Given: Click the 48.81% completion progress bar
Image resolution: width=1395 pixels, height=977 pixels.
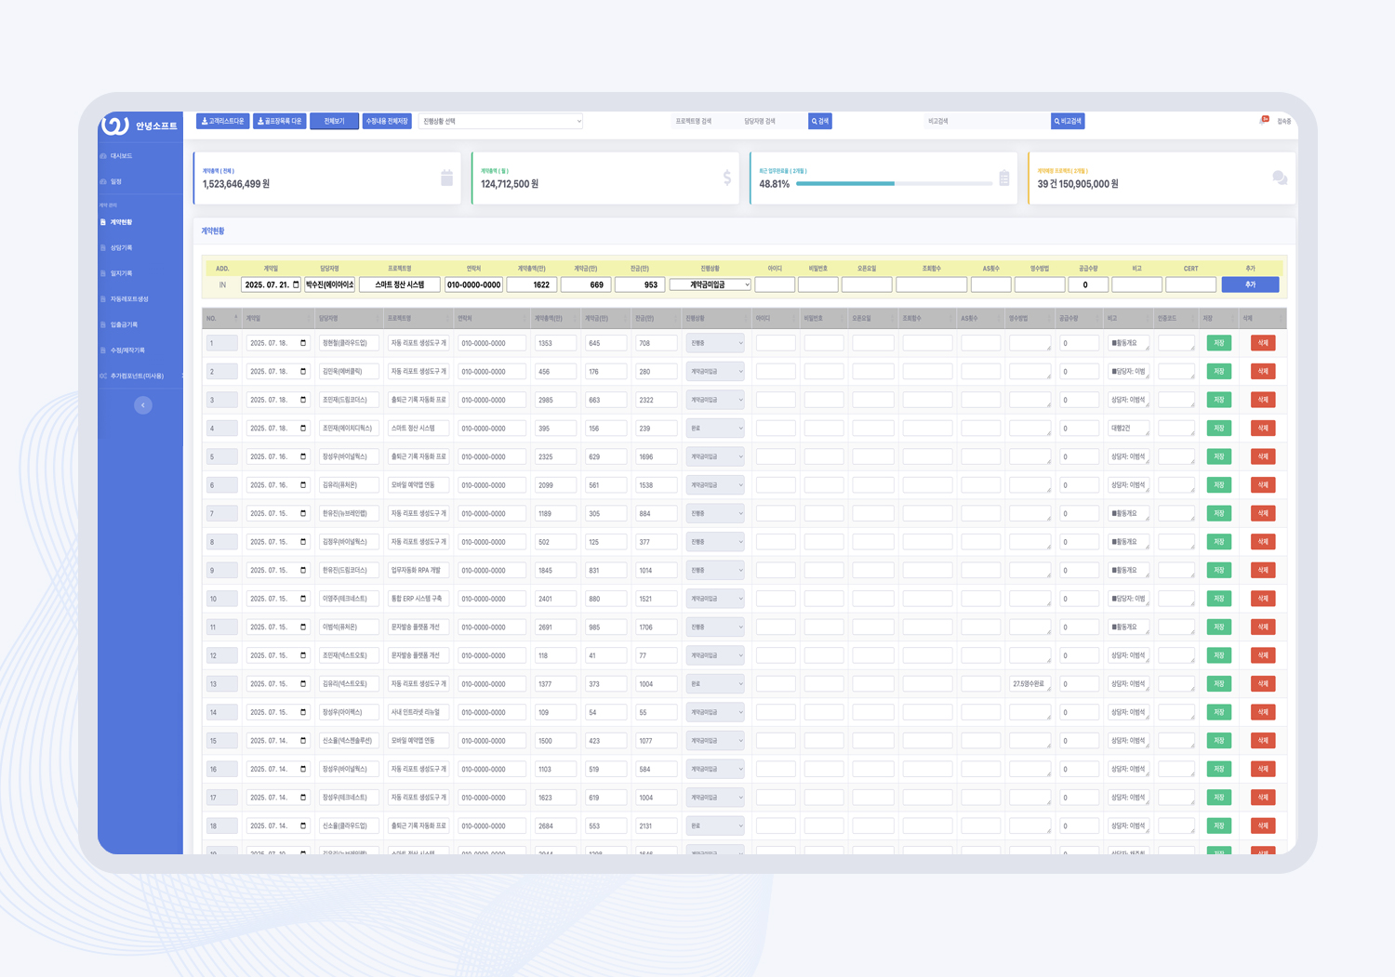Looking at the screenshot, I should (894, 184).
